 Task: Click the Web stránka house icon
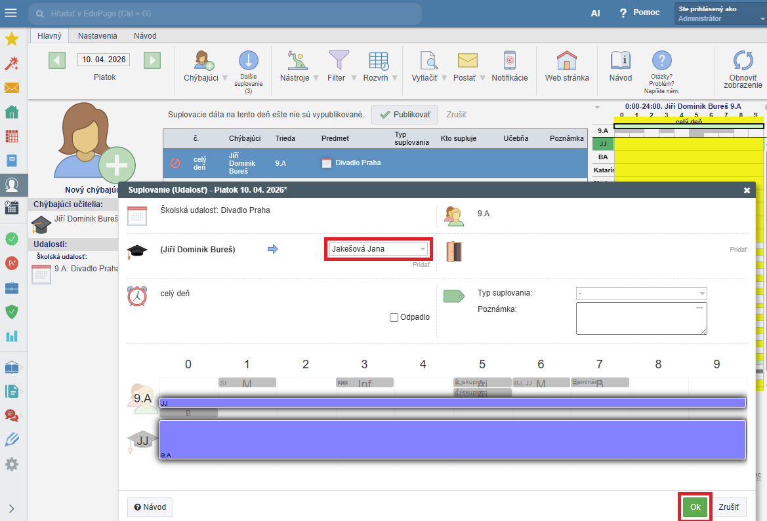click(x=566, y=61)
